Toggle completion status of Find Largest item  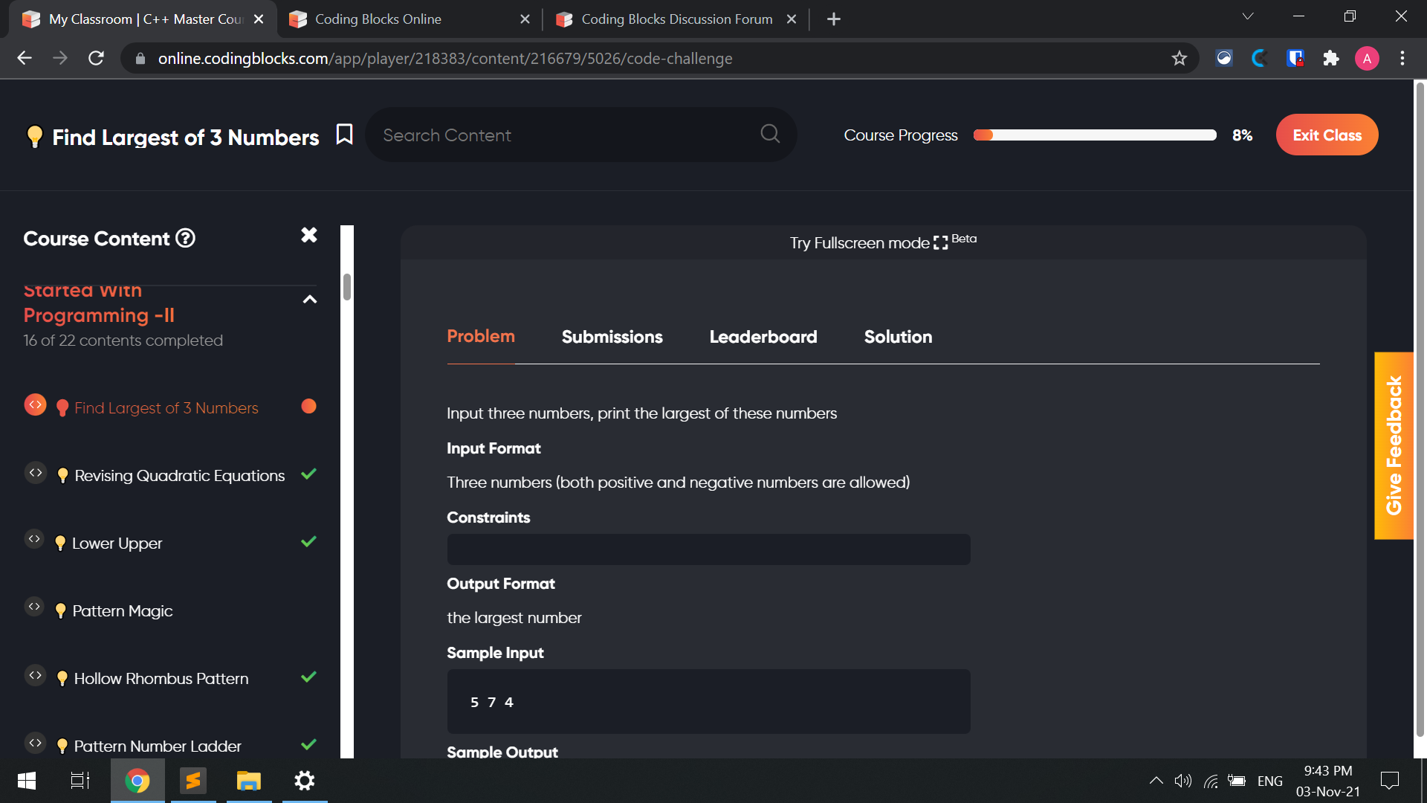308,406
